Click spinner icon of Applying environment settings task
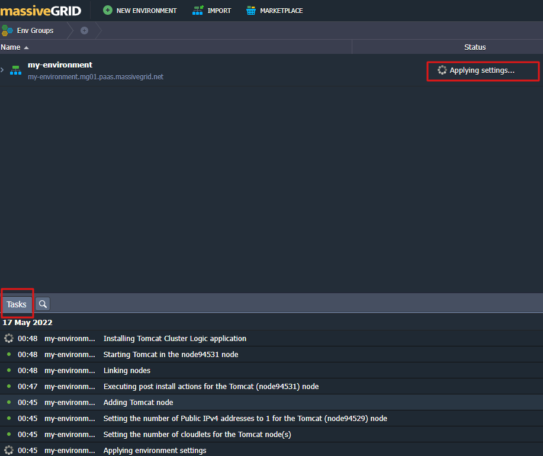Screen dimensions: 543x456 9,450
